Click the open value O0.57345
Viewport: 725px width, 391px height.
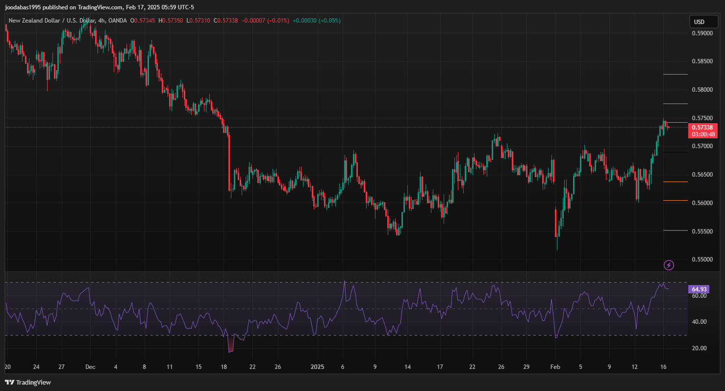coord(143,21)
